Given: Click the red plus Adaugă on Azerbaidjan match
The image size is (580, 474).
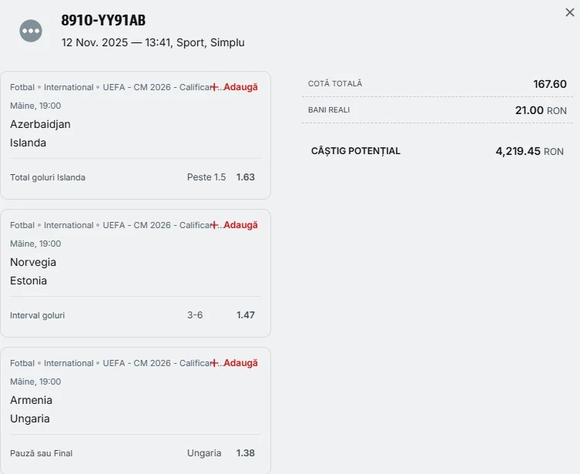Looking at the screenshot, I should (x=235, y=87).
